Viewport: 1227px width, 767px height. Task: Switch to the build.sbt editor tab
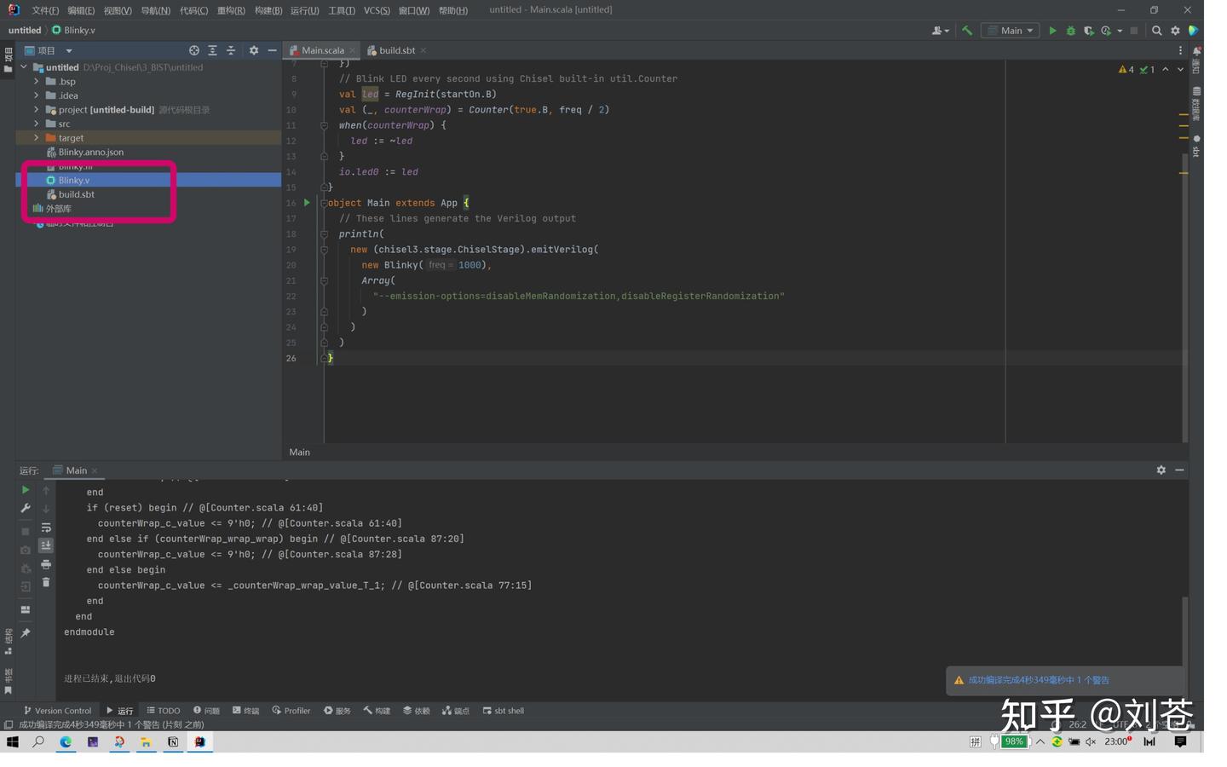click(x=396, y=50)
